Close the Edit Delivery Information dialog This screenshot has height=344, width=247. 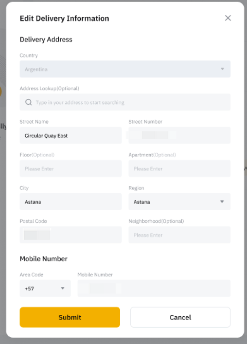pos(228,18)
